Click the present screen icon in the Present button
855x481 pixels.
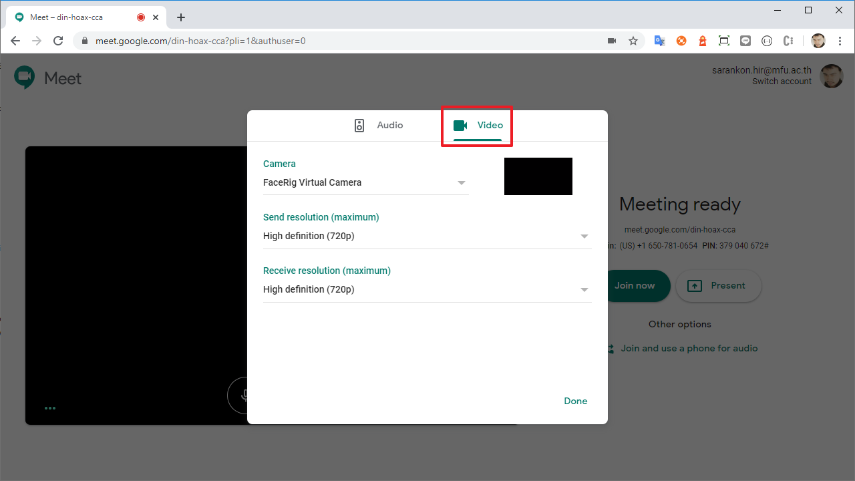click(695, 286)
